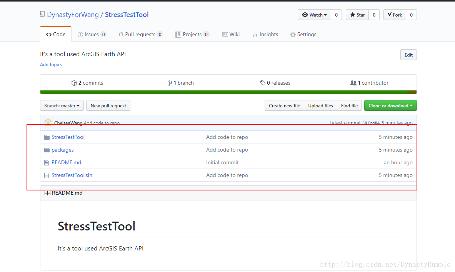Click the Star count number

(x=374, y=15)
